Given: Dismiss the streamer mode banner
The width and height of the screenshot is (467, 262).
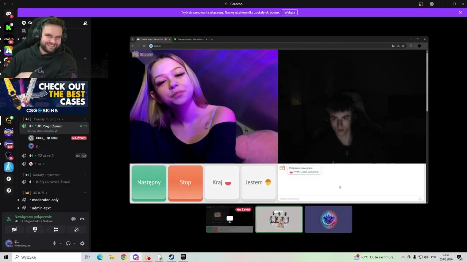Looking at the screenshot, I should pyautogui.click(x=460, y=12).
